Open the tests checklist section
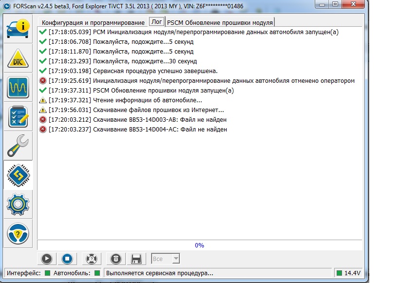The image size is (399, 283). tap(18, 117)
